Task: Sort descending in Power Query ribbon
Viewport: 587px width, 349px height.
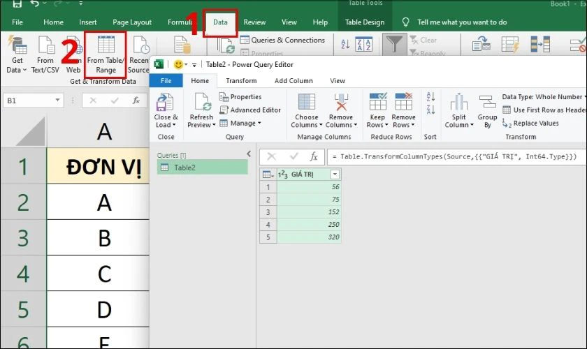Action: [430, 110]
